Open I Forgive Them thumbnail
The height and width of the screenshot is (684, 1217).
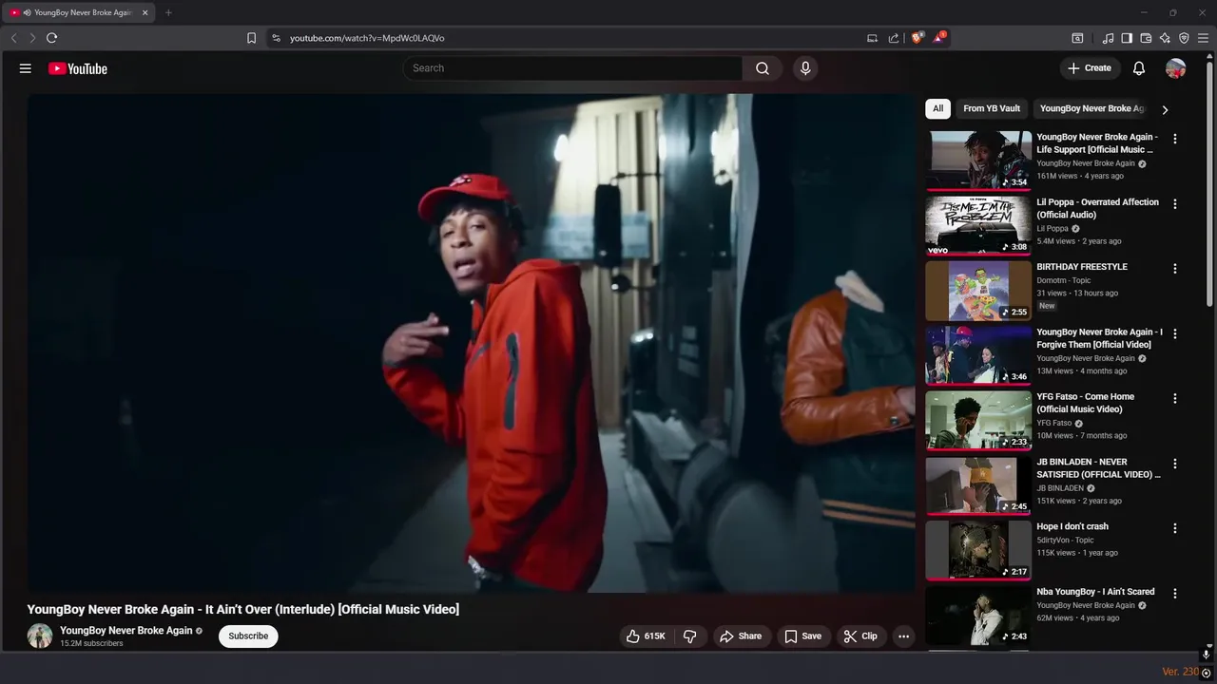point(978,355)
